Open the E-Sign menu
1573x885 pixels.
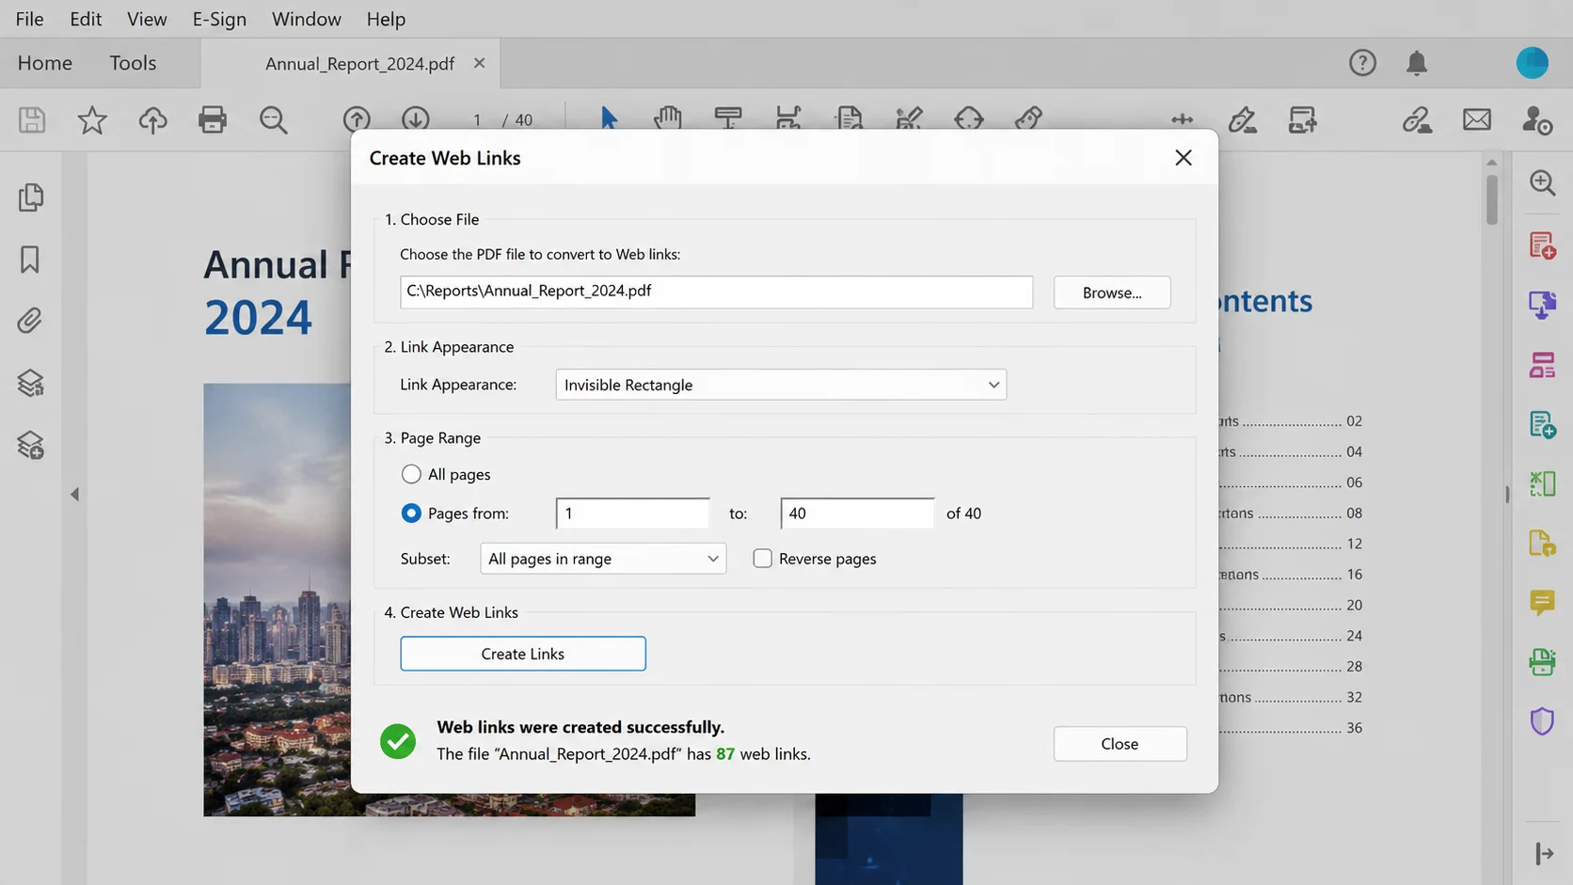[x=219, y=19]
